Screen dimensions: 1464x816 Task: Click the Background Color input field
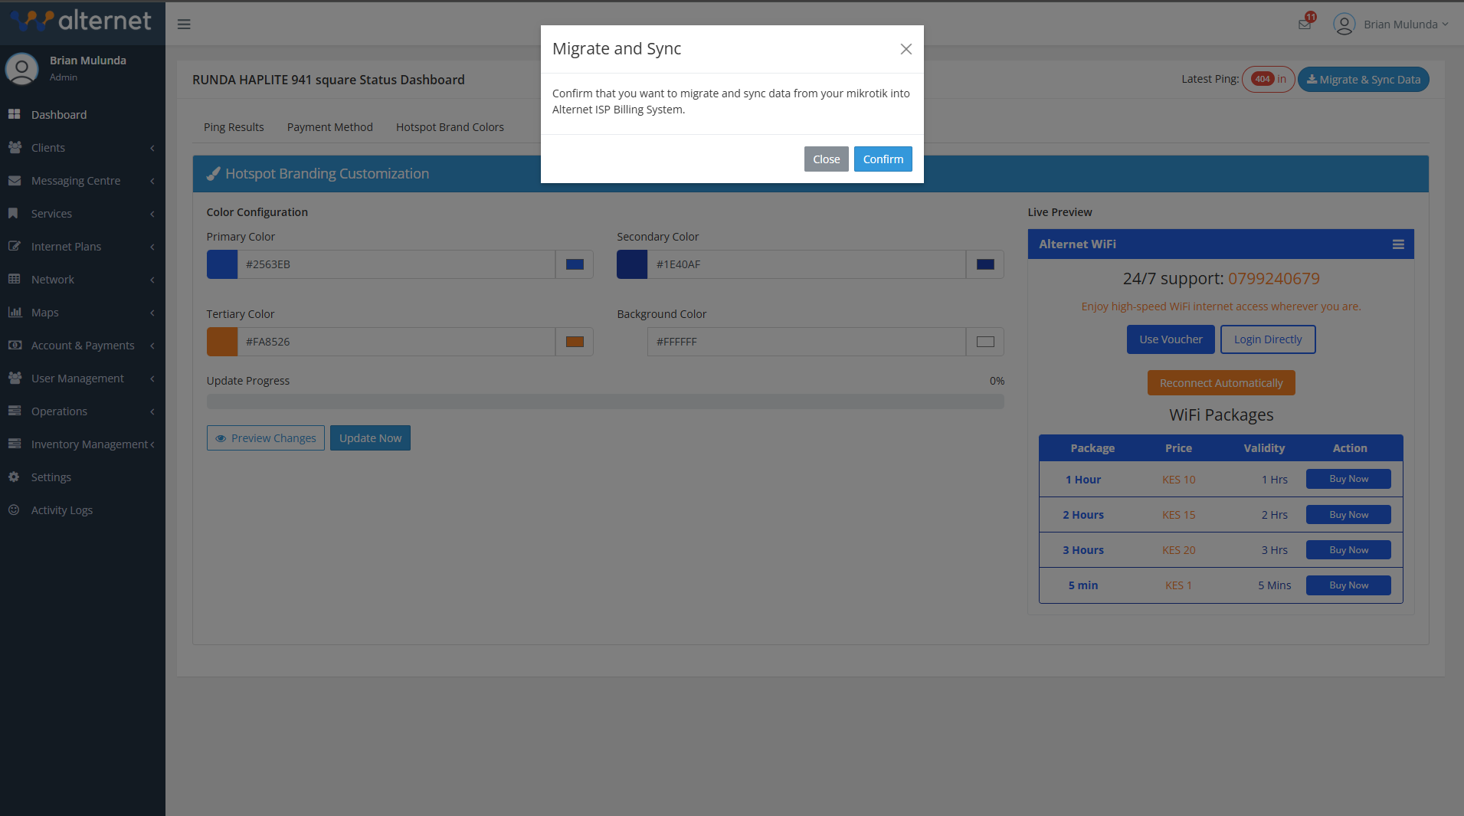tap(804, 342)
